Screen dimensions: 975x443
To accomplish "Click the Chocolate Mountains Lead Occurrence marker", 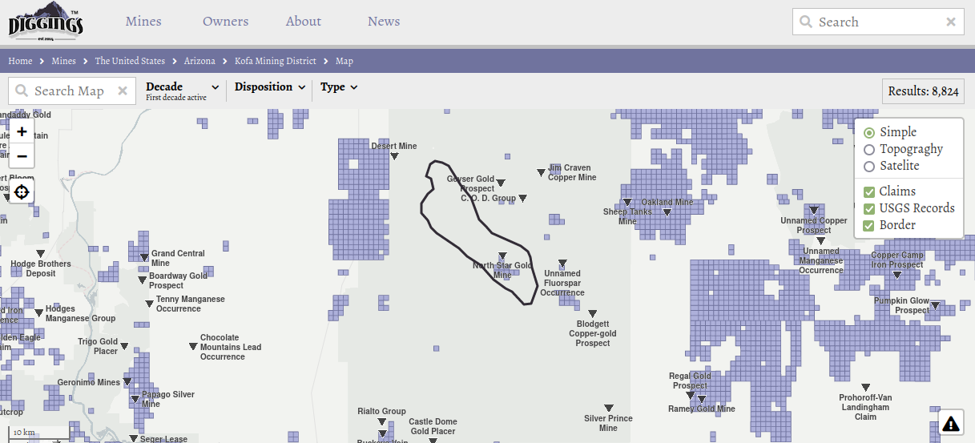I will (193, 346).
